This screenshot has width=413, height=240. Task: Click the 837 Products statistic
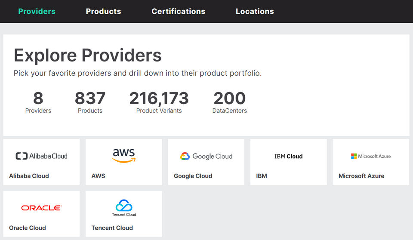[x=90, y=102]
